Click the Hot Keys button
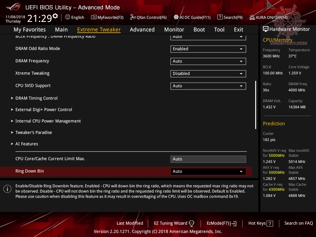Screen dimensions: 316x237 click(260, 223)
